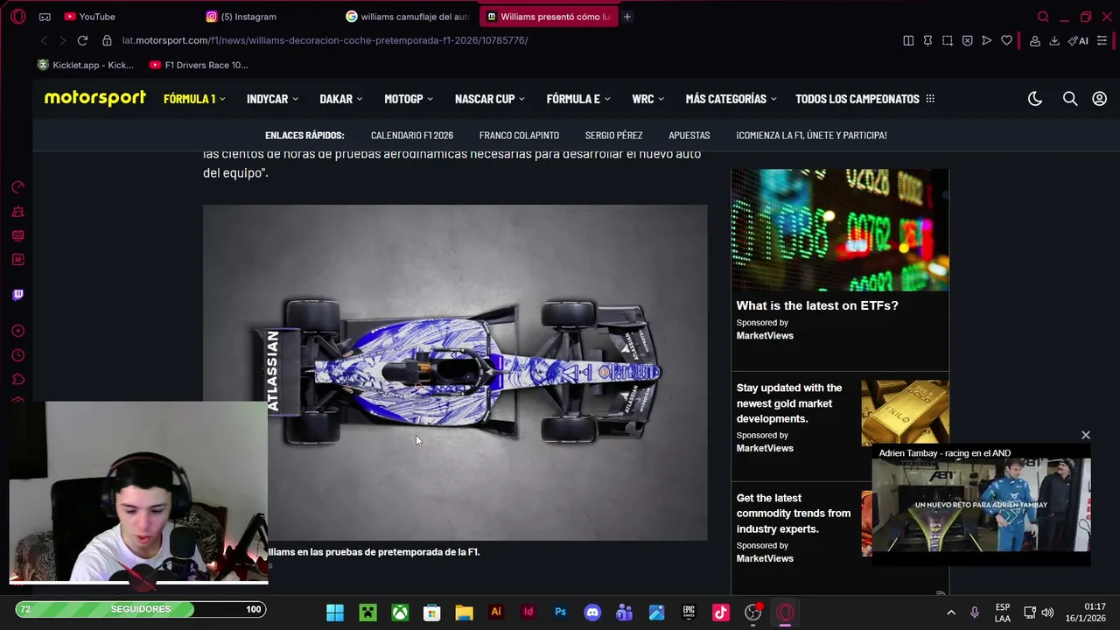Toggle the dark mode moon icon
The height and width of the screenshot is (630, 1120).
click(x=1035, y=99)
